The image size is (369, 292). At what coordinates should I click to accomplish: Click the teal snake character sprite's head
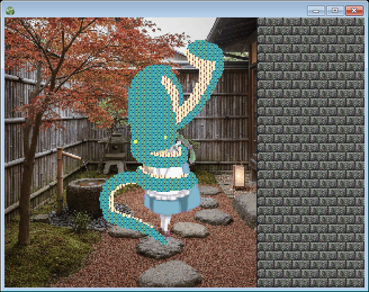point(154,113)
